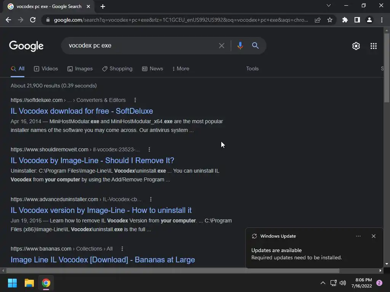Switch to the Images tab
The height and width of the screenshot is (292, 390).
point(80,69)
